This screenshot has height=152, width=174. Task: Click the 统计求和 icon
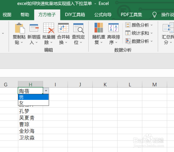[x=128, y=33]
